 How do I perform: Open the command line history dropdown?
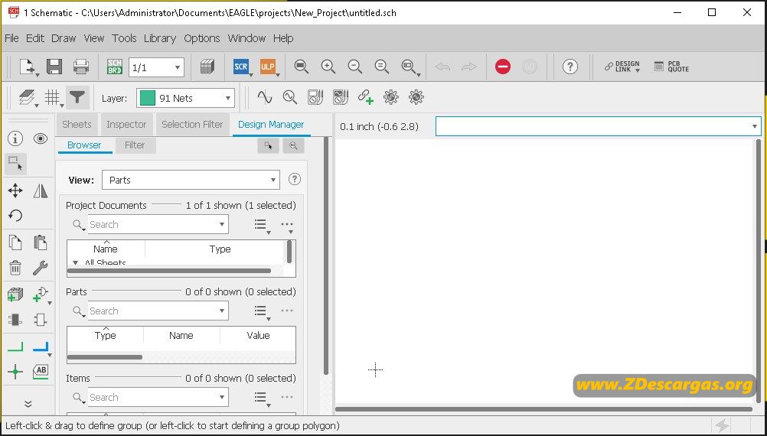[754, 127]
